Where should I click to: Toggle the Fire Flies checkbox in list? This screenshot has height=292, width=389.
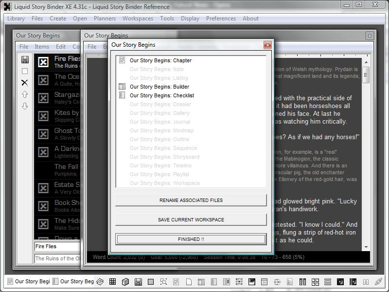coord(43,62)
